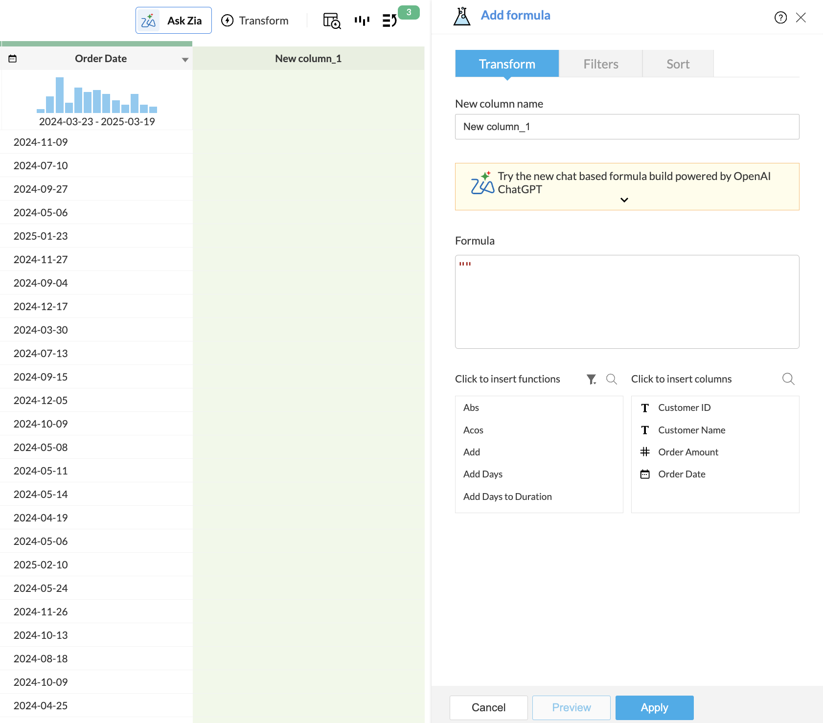Select the 2024-05-11 date cell
This screenshot has width=823, height=723.
(x=96, y=471)
